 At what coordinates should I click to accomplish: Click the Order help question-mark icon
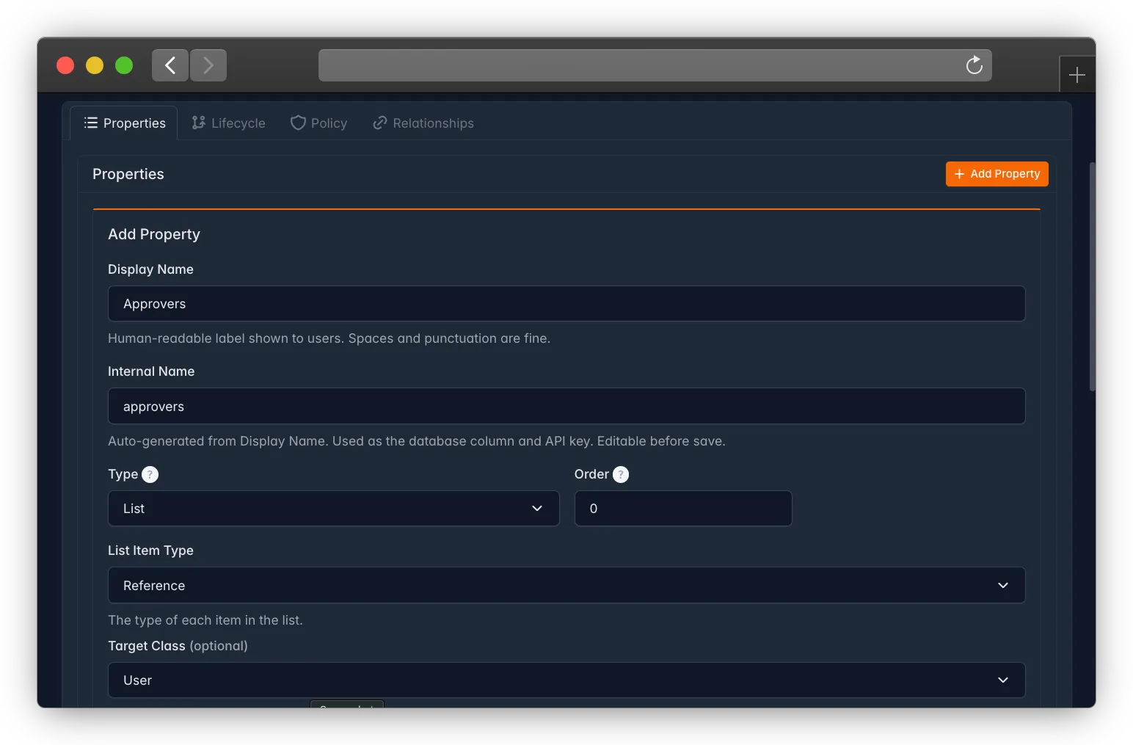[x=621, y=474]
